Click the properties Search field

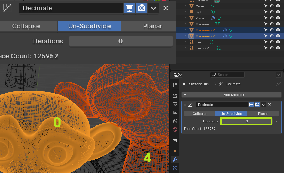(x=227, y=74)
